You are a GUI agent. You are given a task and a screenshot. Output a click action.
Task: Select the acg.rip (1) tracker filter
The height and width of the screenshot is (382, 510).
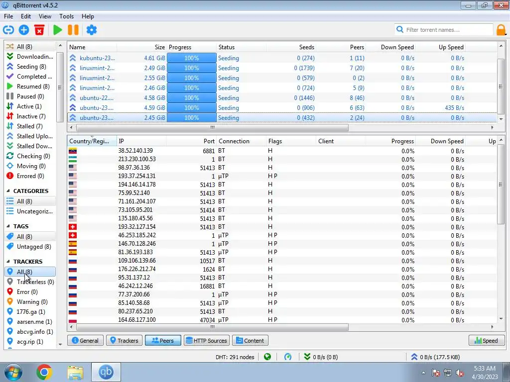coord(30,342)
